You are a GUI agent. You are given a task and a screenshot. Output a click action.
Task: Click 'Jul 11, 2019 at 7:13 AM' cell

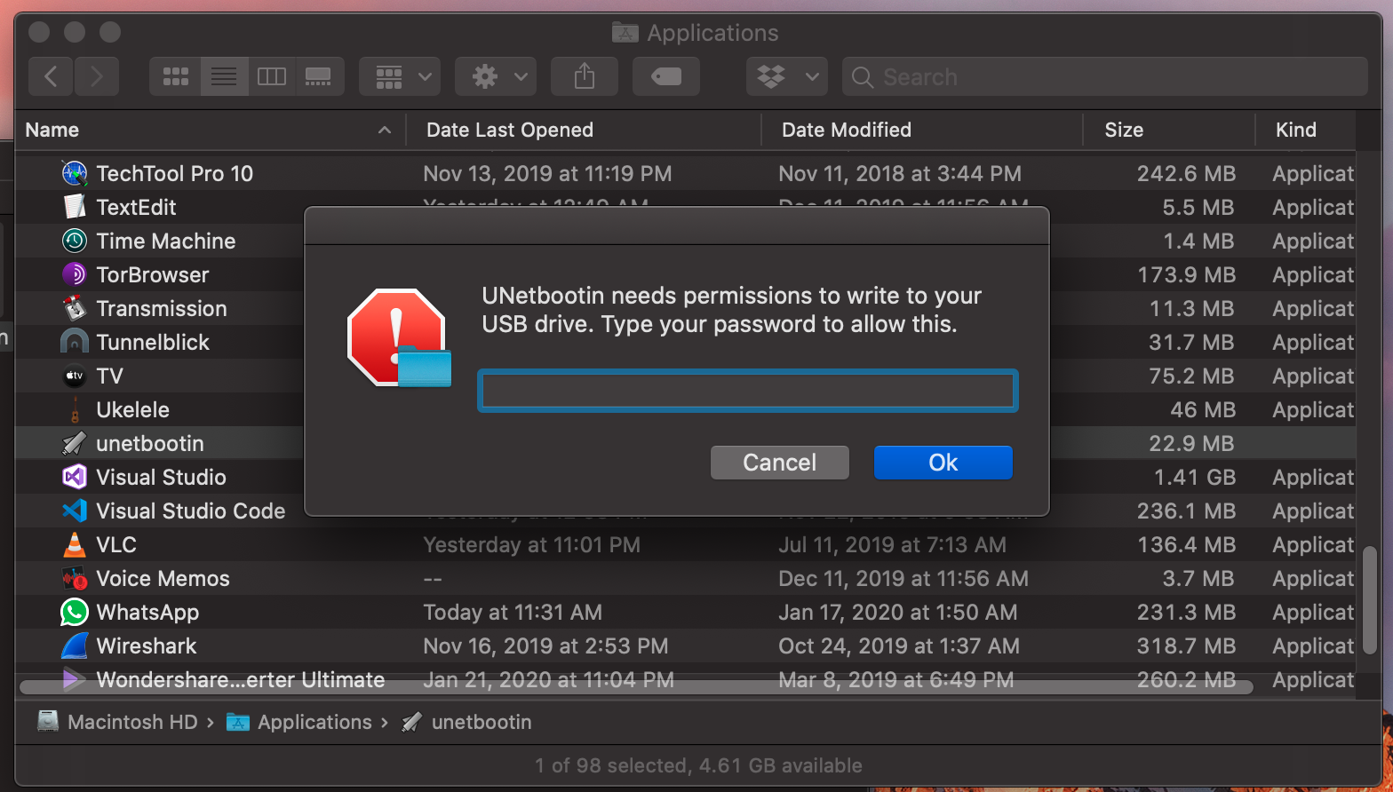[x=893, y=544]
